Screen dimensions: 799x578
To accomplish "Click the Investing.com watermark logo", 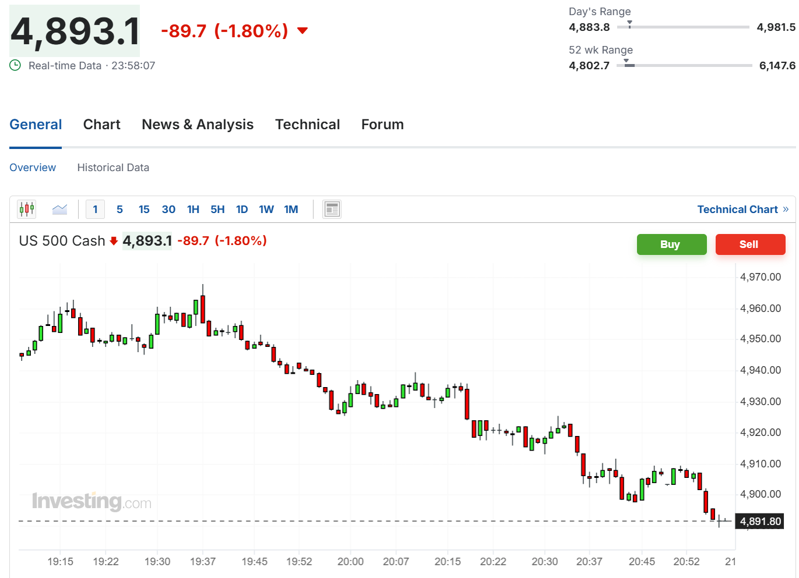I will pyautogui.click(x=92, y=501).
